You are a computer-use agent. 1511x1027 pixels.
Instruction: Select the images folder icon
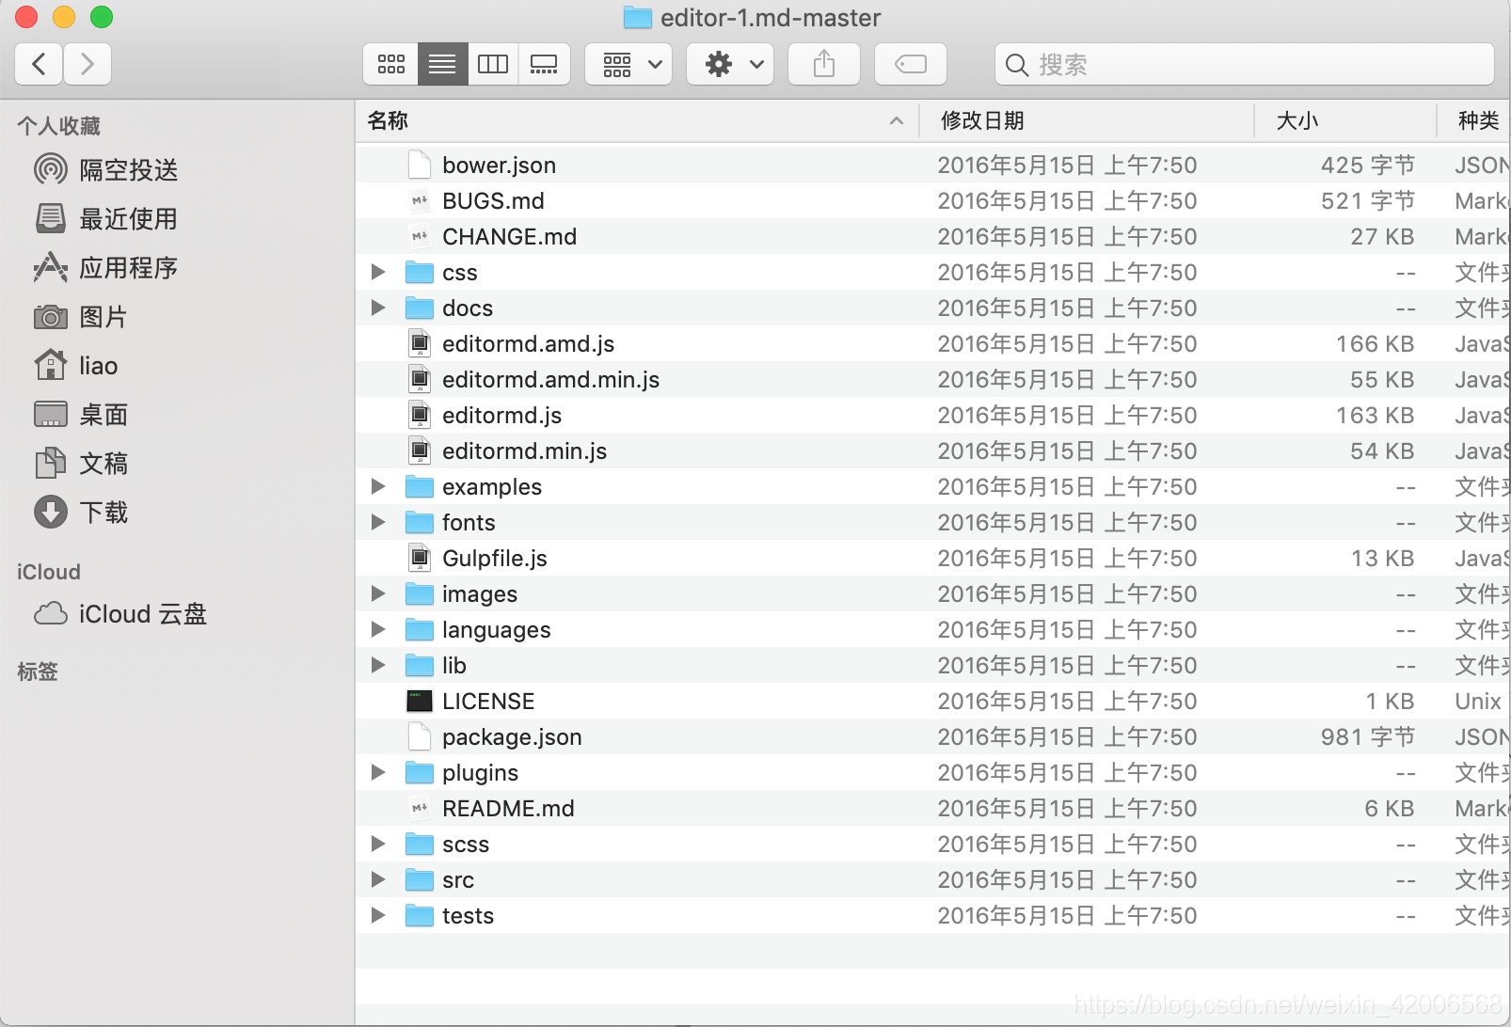tap(420, 593)
